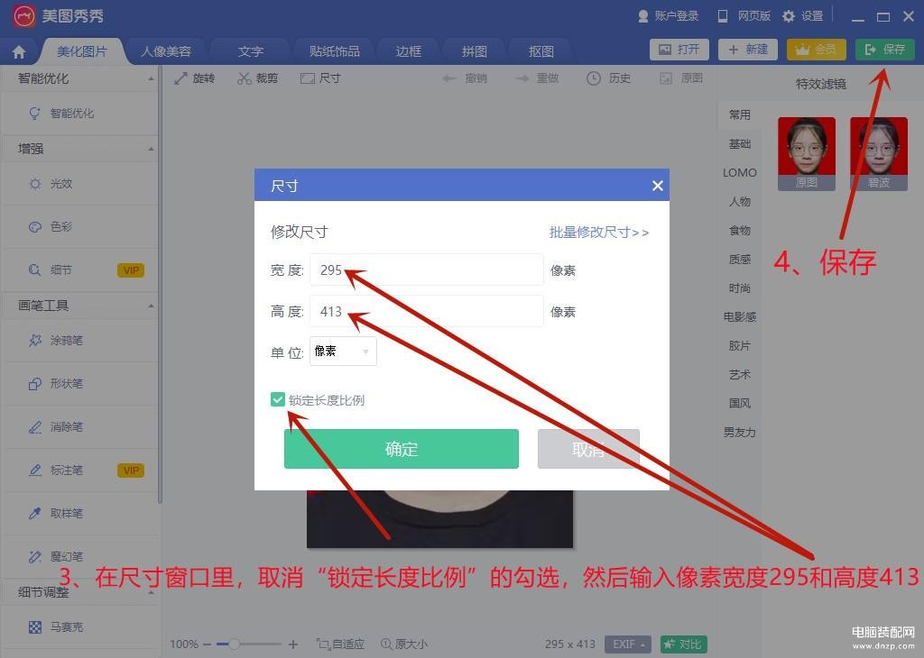
Task: Open the 旋转 rotate tool
Action: point(195,78)
